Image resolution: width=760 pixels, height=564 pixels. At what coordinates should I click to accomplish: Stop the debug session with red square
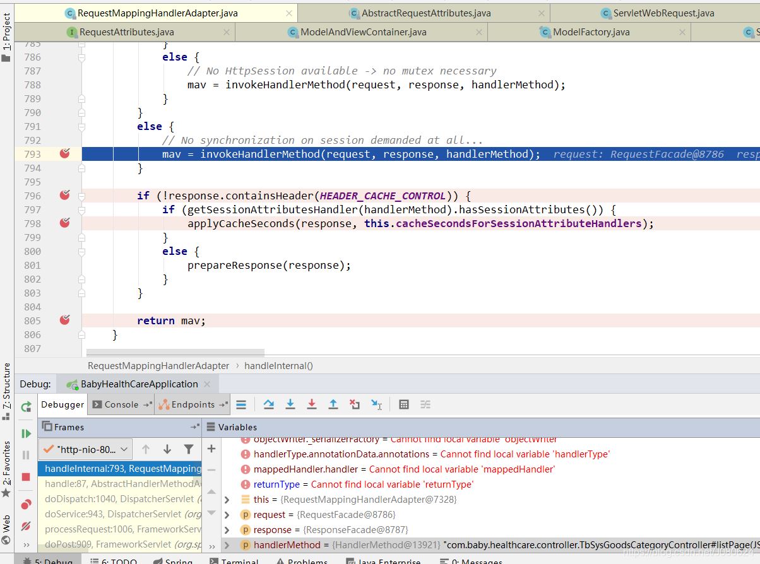coord(26,477)
